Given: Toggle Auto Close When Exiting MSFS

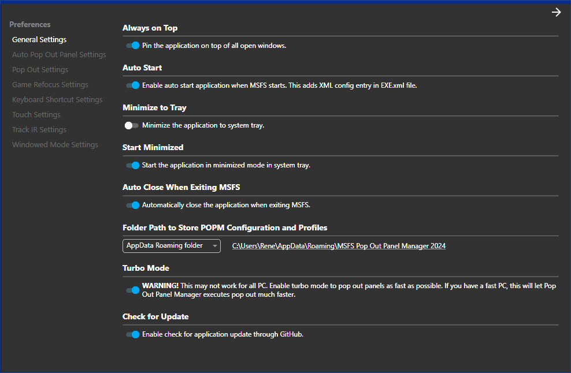Looking at the screenshot, I should click(132, 205).
